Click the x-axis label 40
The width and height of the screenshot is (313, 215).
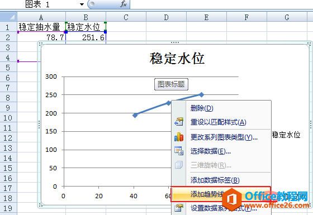[134, 196]
